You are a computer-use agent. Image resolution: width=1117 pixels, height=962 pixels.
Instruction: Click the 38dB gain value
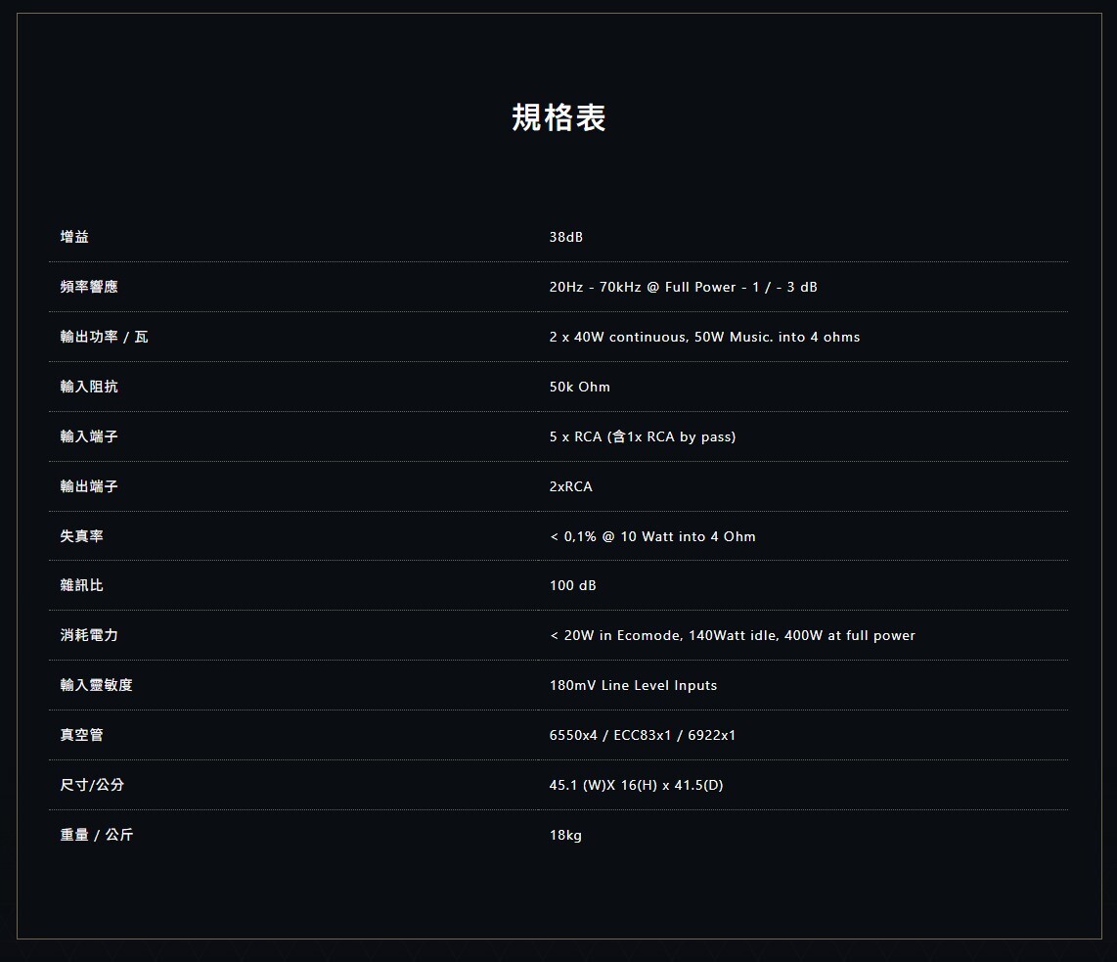tap(566, 237)
